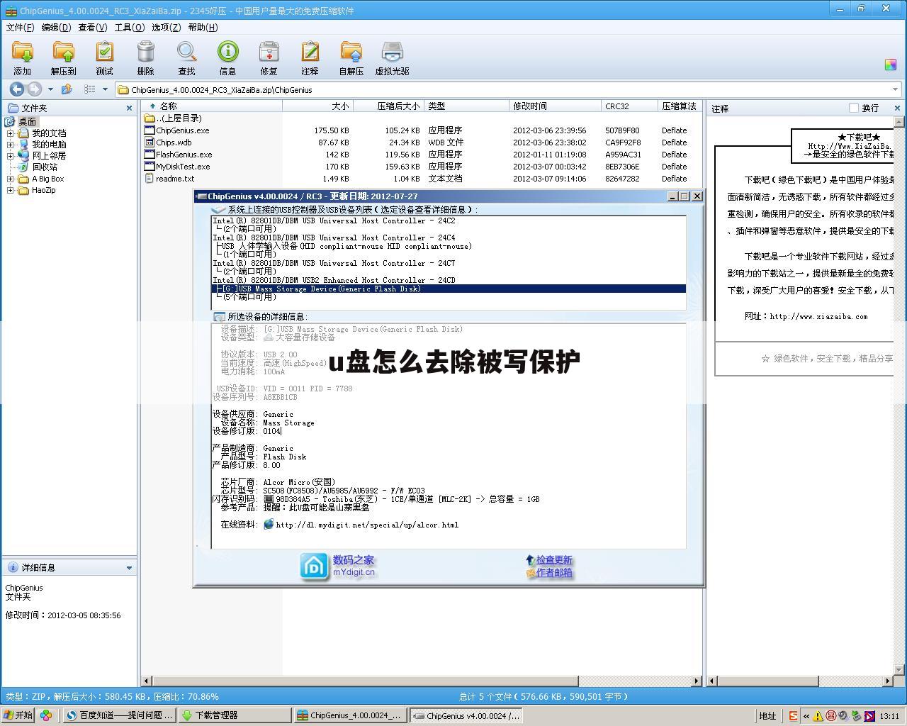
Task: Open the mydigit.net alcor URL link
Action: tap(367, 525)
